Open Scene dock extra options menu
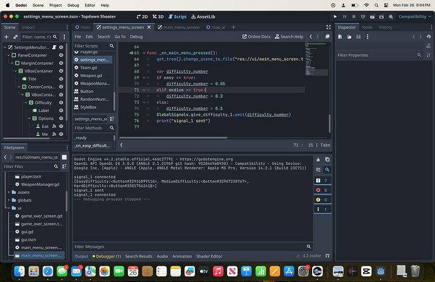 [64, 37]
